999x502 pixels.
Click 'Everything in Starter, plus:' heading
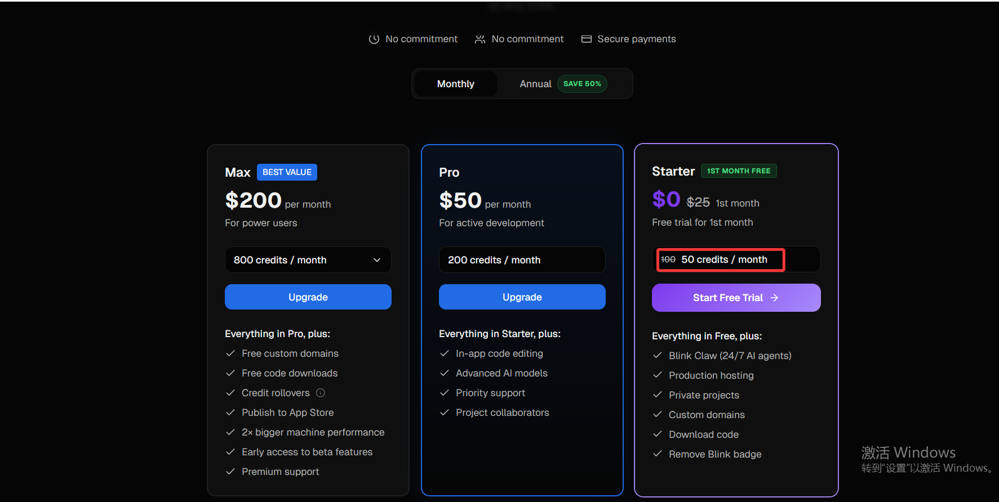click(x=499, y=334)
